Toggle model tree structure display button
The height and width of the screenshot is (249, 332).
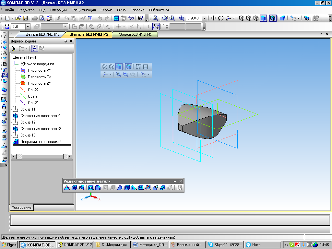pyautogui.click(x=34, y=48)
